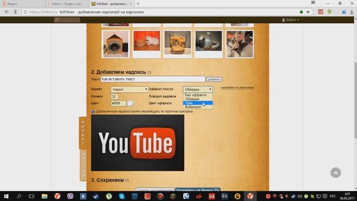357x201 pixels.
Task: Click the page vertical scrollbar
Action: pos(355,100)
